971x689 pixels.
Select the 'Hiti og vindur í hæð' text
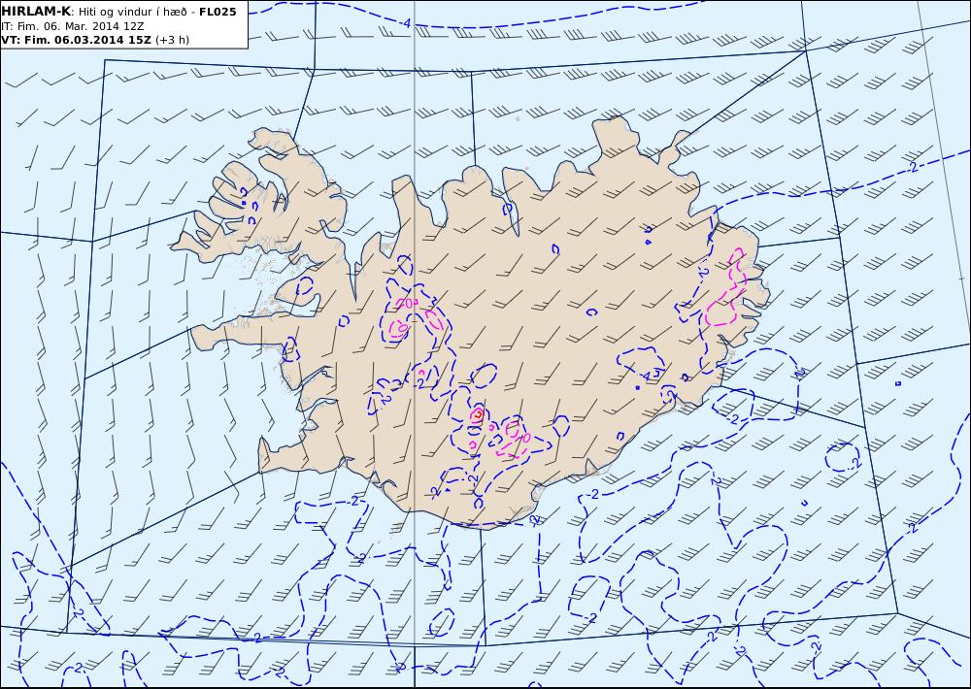tap(132, 13)
